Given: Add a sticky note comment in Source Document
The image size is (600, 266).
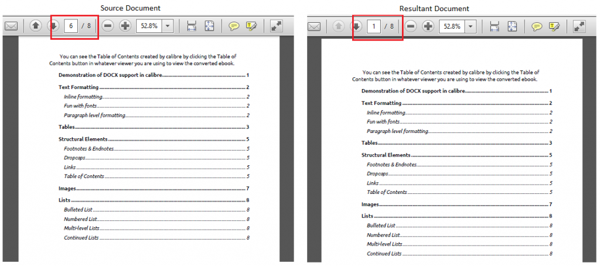Looking at the screenshot, I should coord(234,26).
